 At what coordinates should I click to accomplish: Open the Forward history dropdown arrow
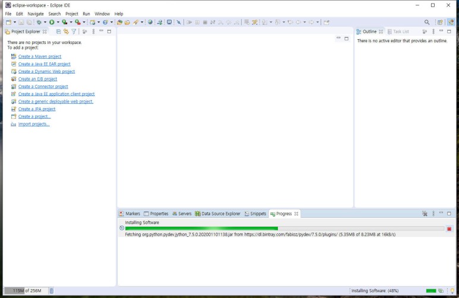coord(317,22)
